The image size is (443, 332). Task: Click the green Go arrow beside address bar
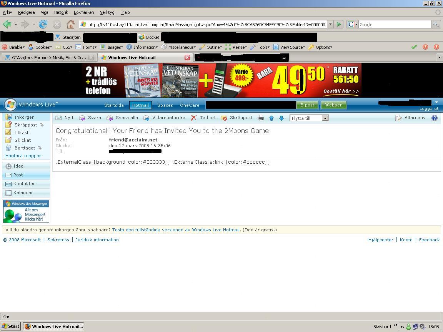pyautogui.click(x=338, y=24)
